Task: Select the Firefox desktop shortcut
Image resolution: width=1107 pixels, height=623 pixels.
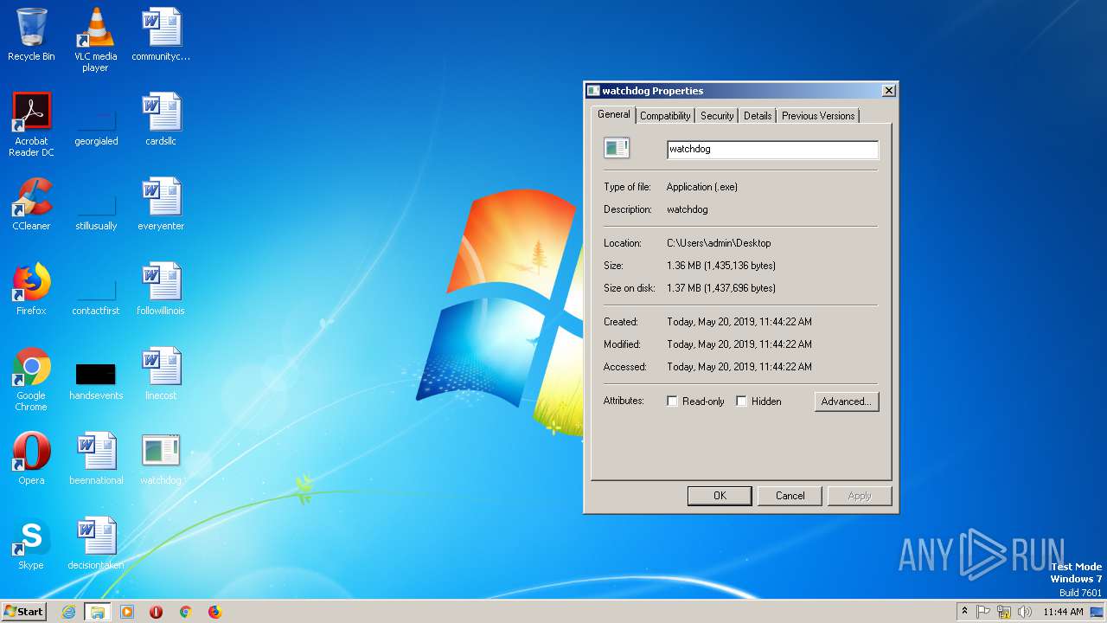Action: 31,290
